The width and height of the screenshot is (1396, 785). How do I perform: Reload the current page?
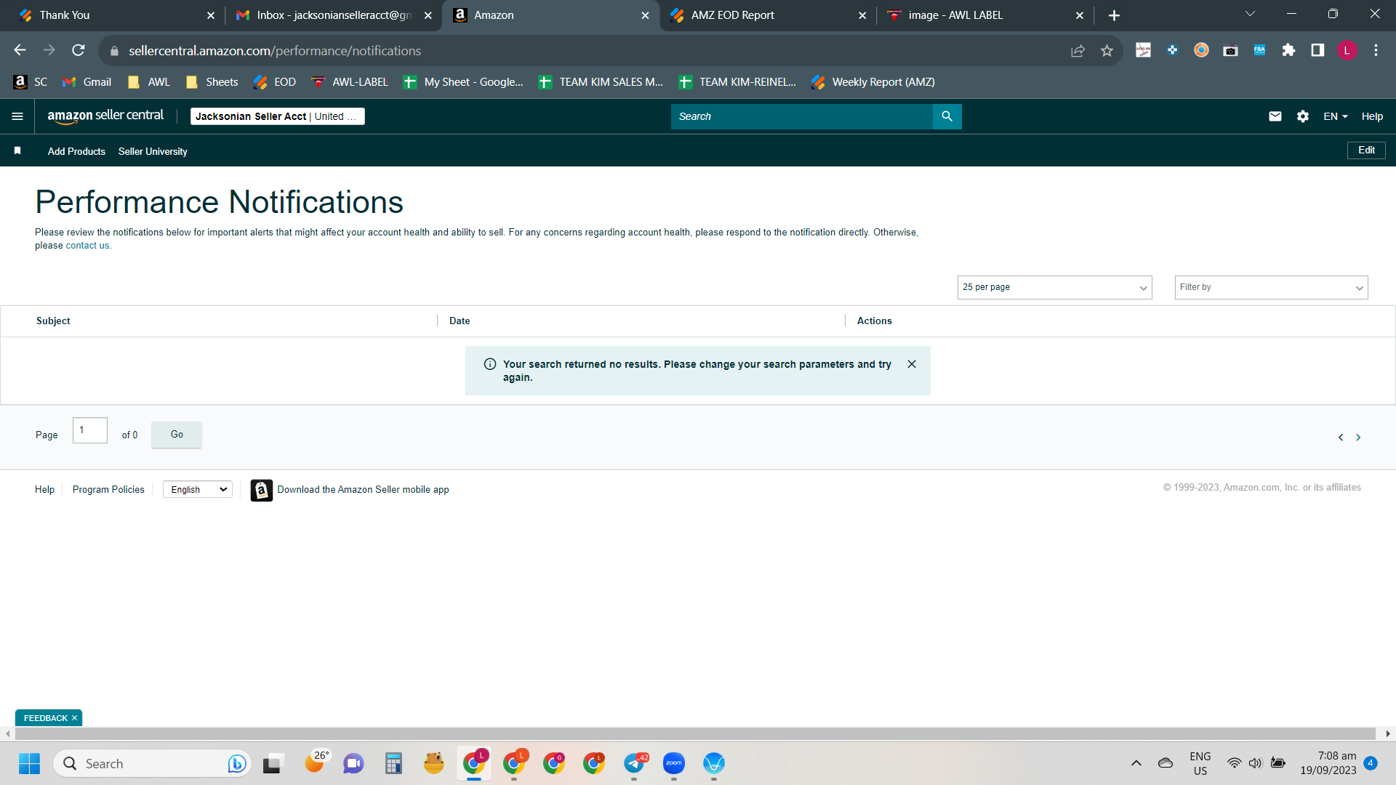[79, 50]
